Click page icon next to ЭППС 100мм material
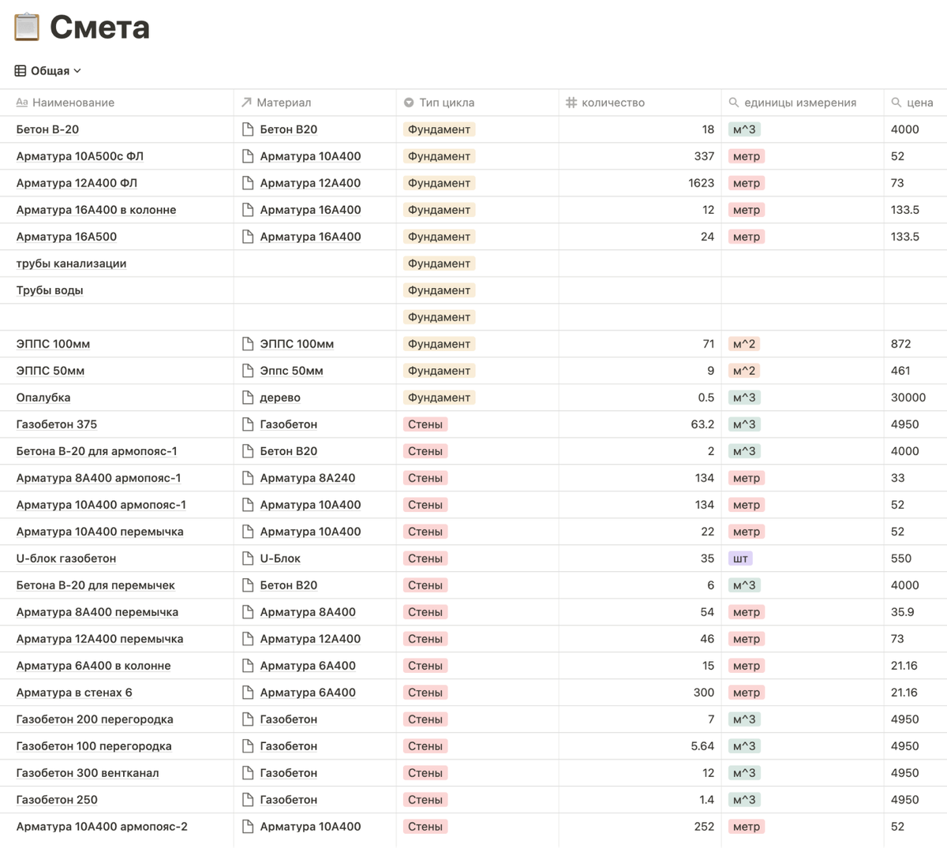Image resolution: width=947 pixels, height=848 pixels. coord(248,344)
